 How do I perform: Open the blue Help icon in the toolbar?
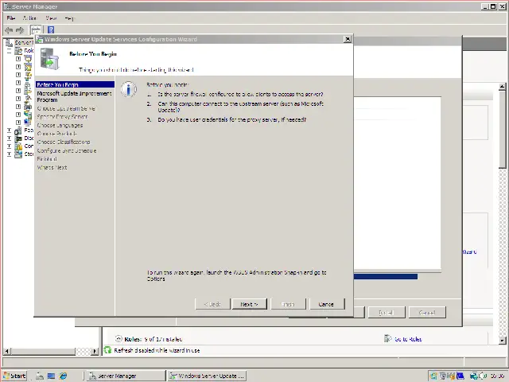click(51, 30)
